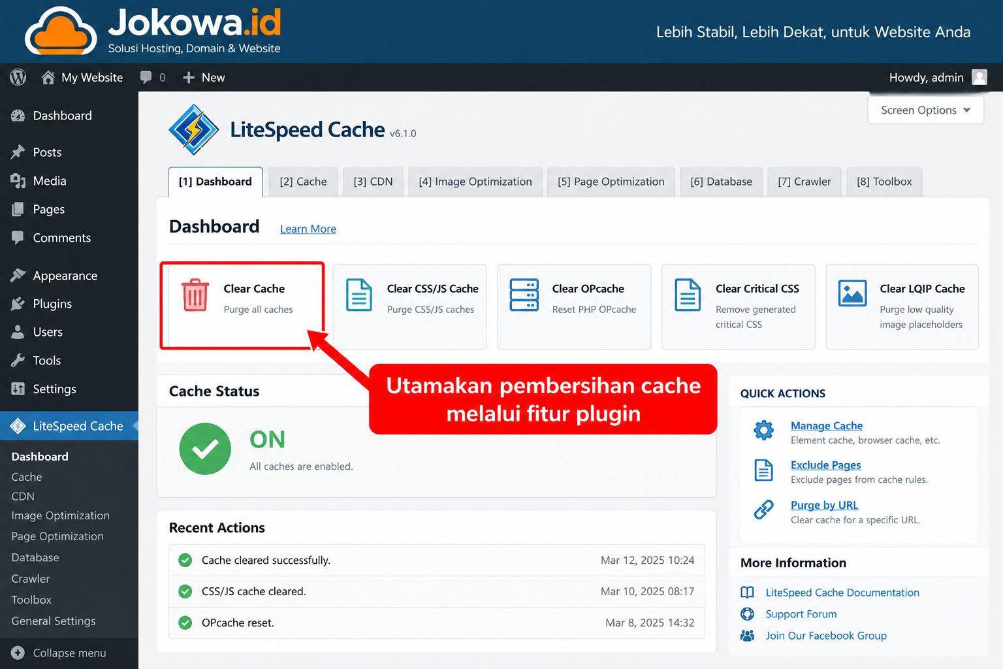Screen dimensions: 1003x669
Task: Open the Exclude Pages link
Action: (825, 465)
